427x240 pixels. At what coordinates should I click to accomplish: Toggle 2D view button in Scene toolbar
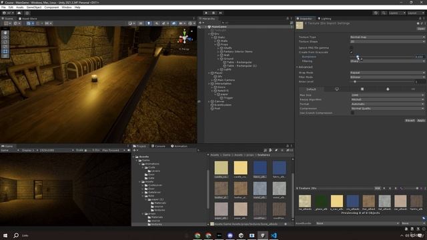click(x=141, y=23)
